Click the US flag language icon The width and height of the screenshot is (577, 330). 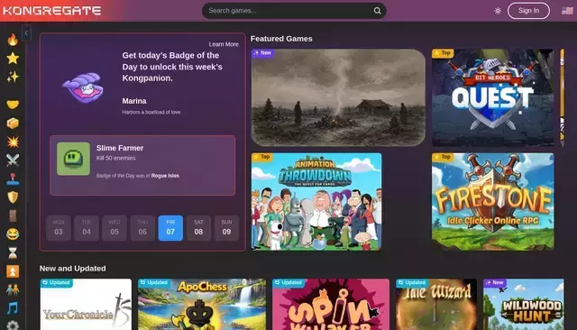(567, 11)
